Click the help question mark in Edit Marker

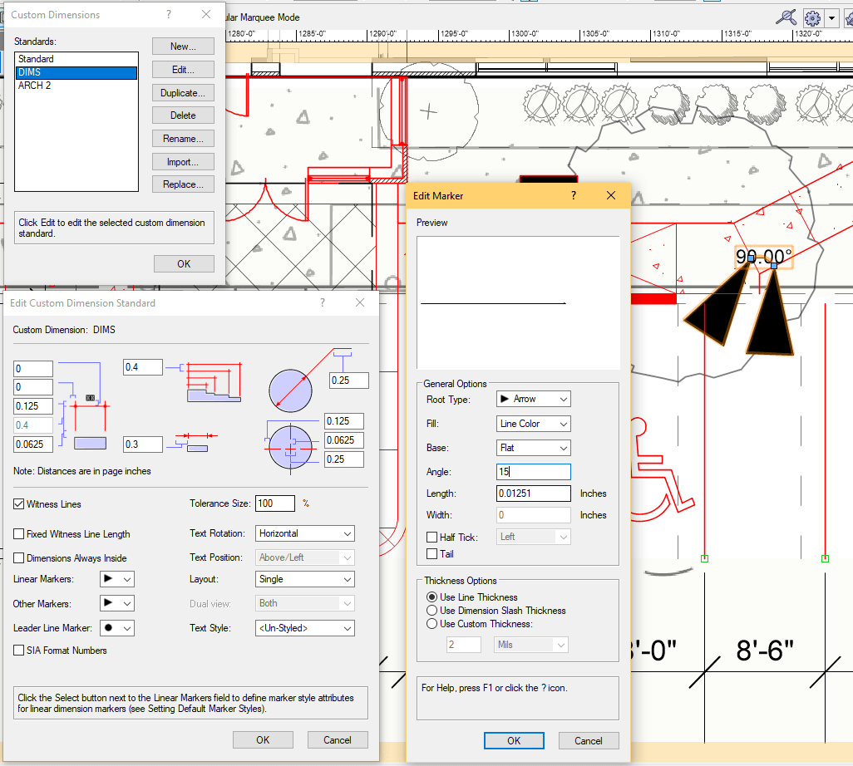573,196
